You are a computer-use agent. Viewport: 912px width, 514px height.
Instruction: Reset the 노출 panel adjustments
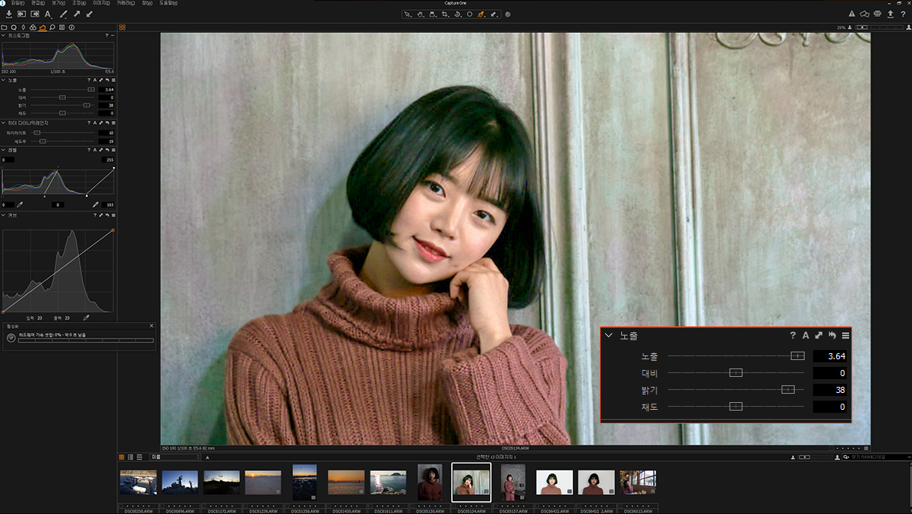107,80
